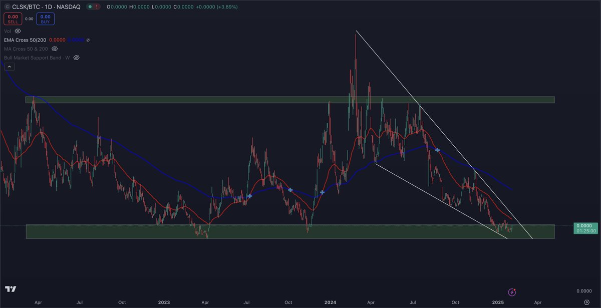Viewport: 601px width, 308px height.
Task: Select the EMA Cross 50/200 indicator legend
Action: [x=26, y=40]
